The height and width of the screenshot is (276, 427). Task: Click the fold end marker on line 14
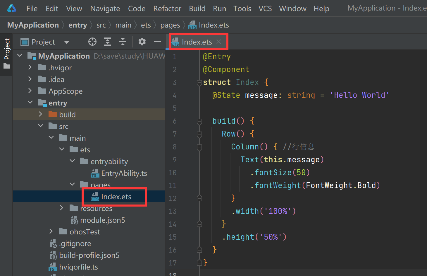[199, 224]
